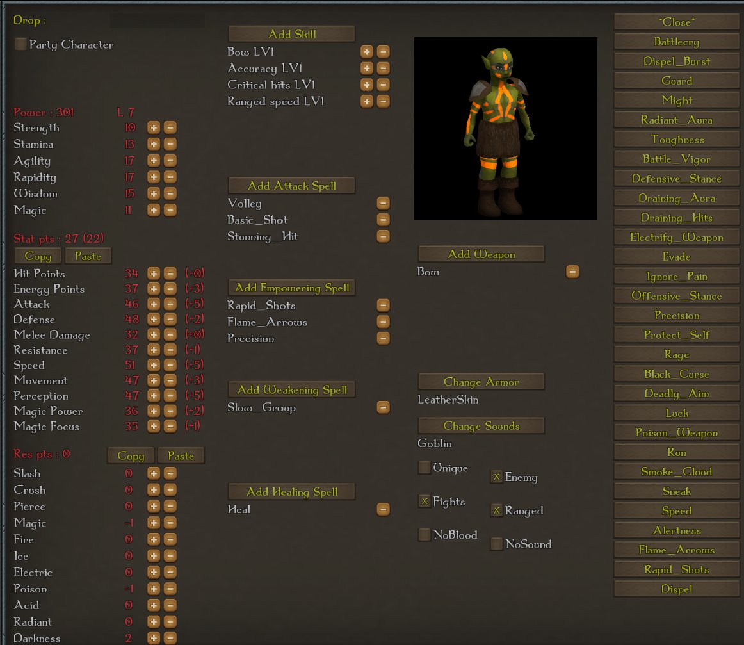The image size is (744, 645).
Task: Uncheck the Fights checkbox
Action: [x=425, y=501]
